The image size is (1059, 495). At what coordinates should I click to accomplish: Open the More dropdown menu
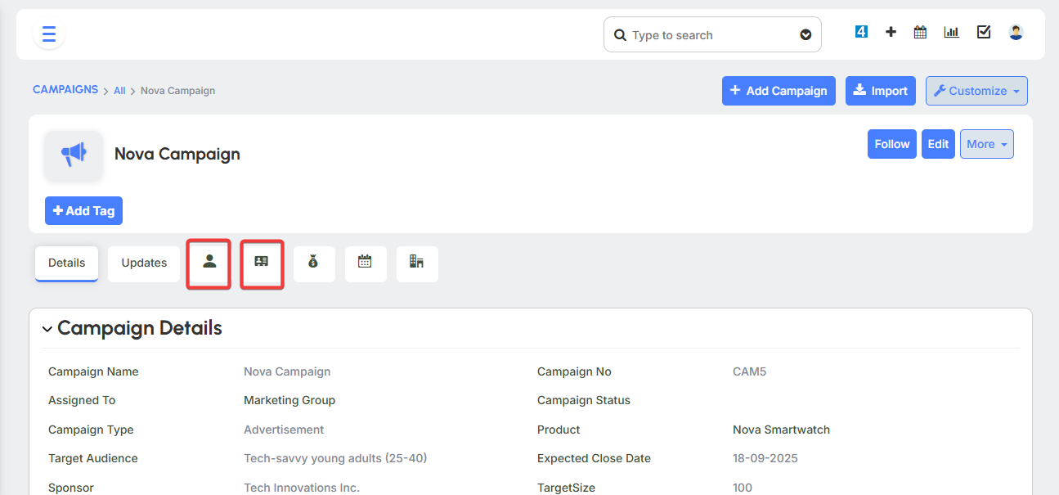pyautogui.click(x=986, y=144)
